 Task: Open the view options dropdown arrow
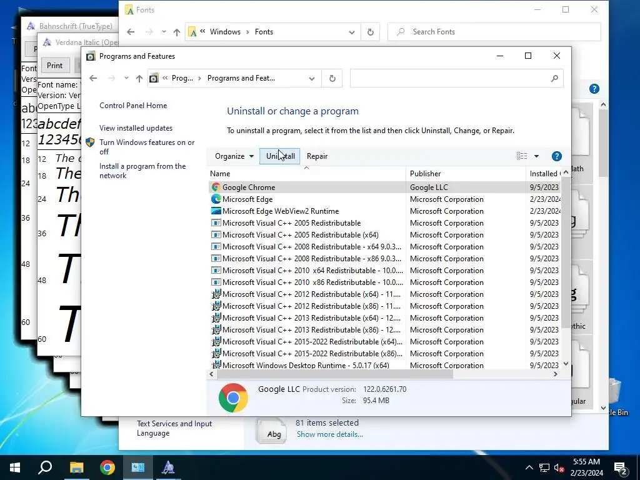(536, 156)
